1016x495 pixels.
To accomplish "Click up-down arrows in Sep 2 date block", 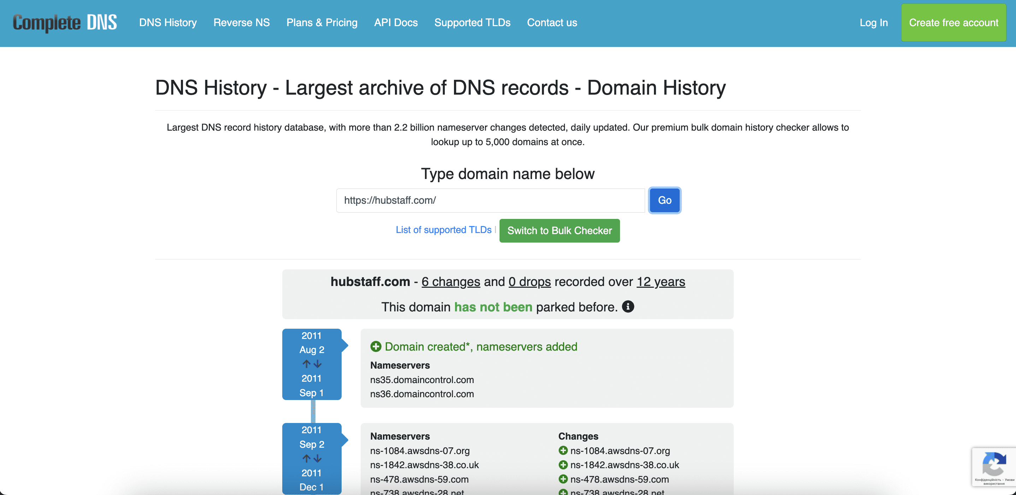I will pos(312,458).
